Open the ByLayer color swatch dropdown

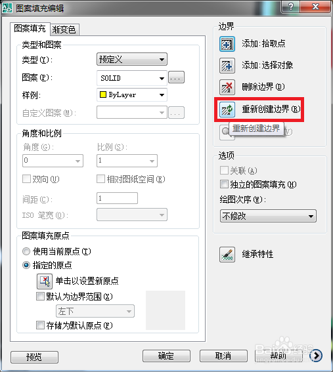coord(132,95)
